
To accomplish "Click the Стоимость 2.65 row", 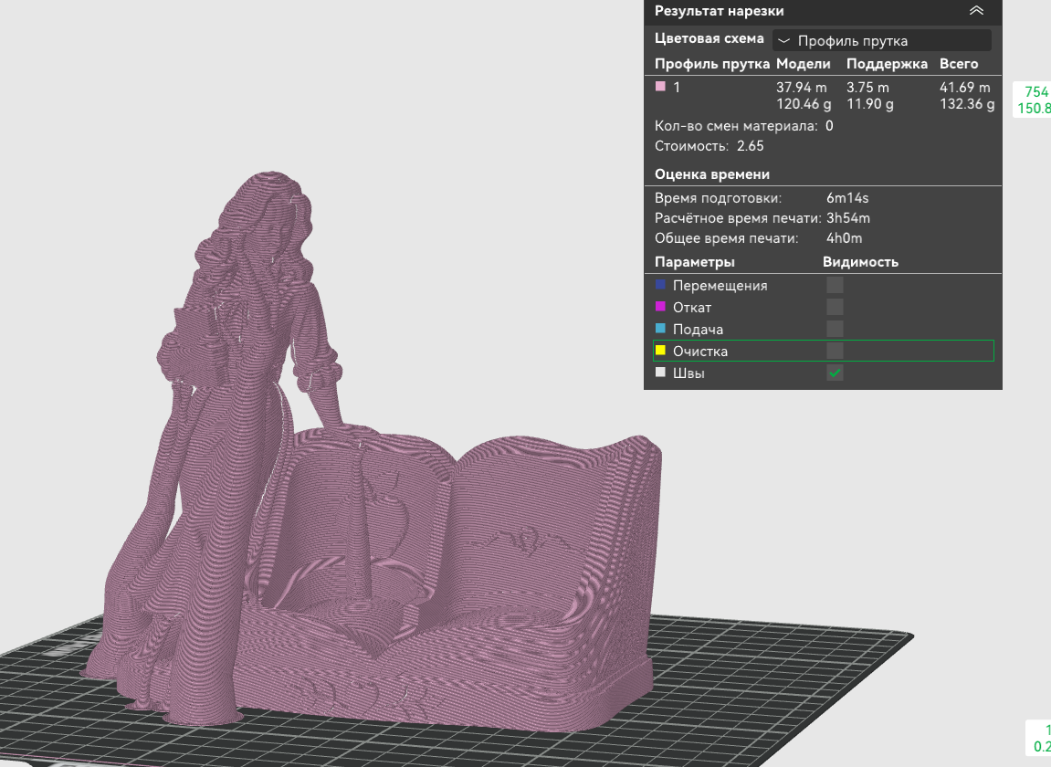I will 709,146.
